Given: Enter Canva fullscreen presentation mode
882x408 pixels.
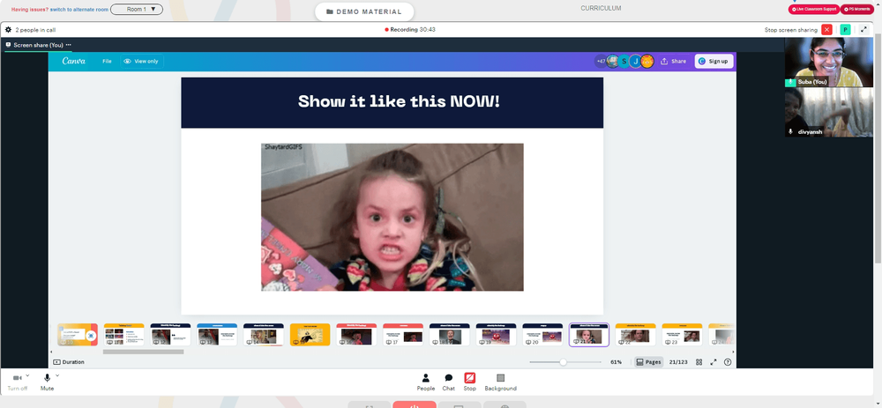Looking at the screenshot, I should coord(714,362).
